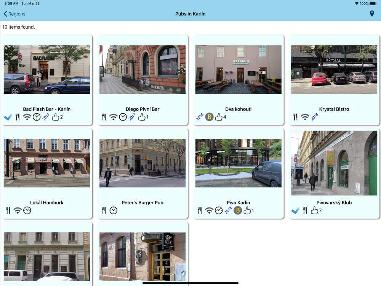This screenshot has width=381, height=286.
Task: Click the Pivovarský Klub food icon
Action: [305, 210]
